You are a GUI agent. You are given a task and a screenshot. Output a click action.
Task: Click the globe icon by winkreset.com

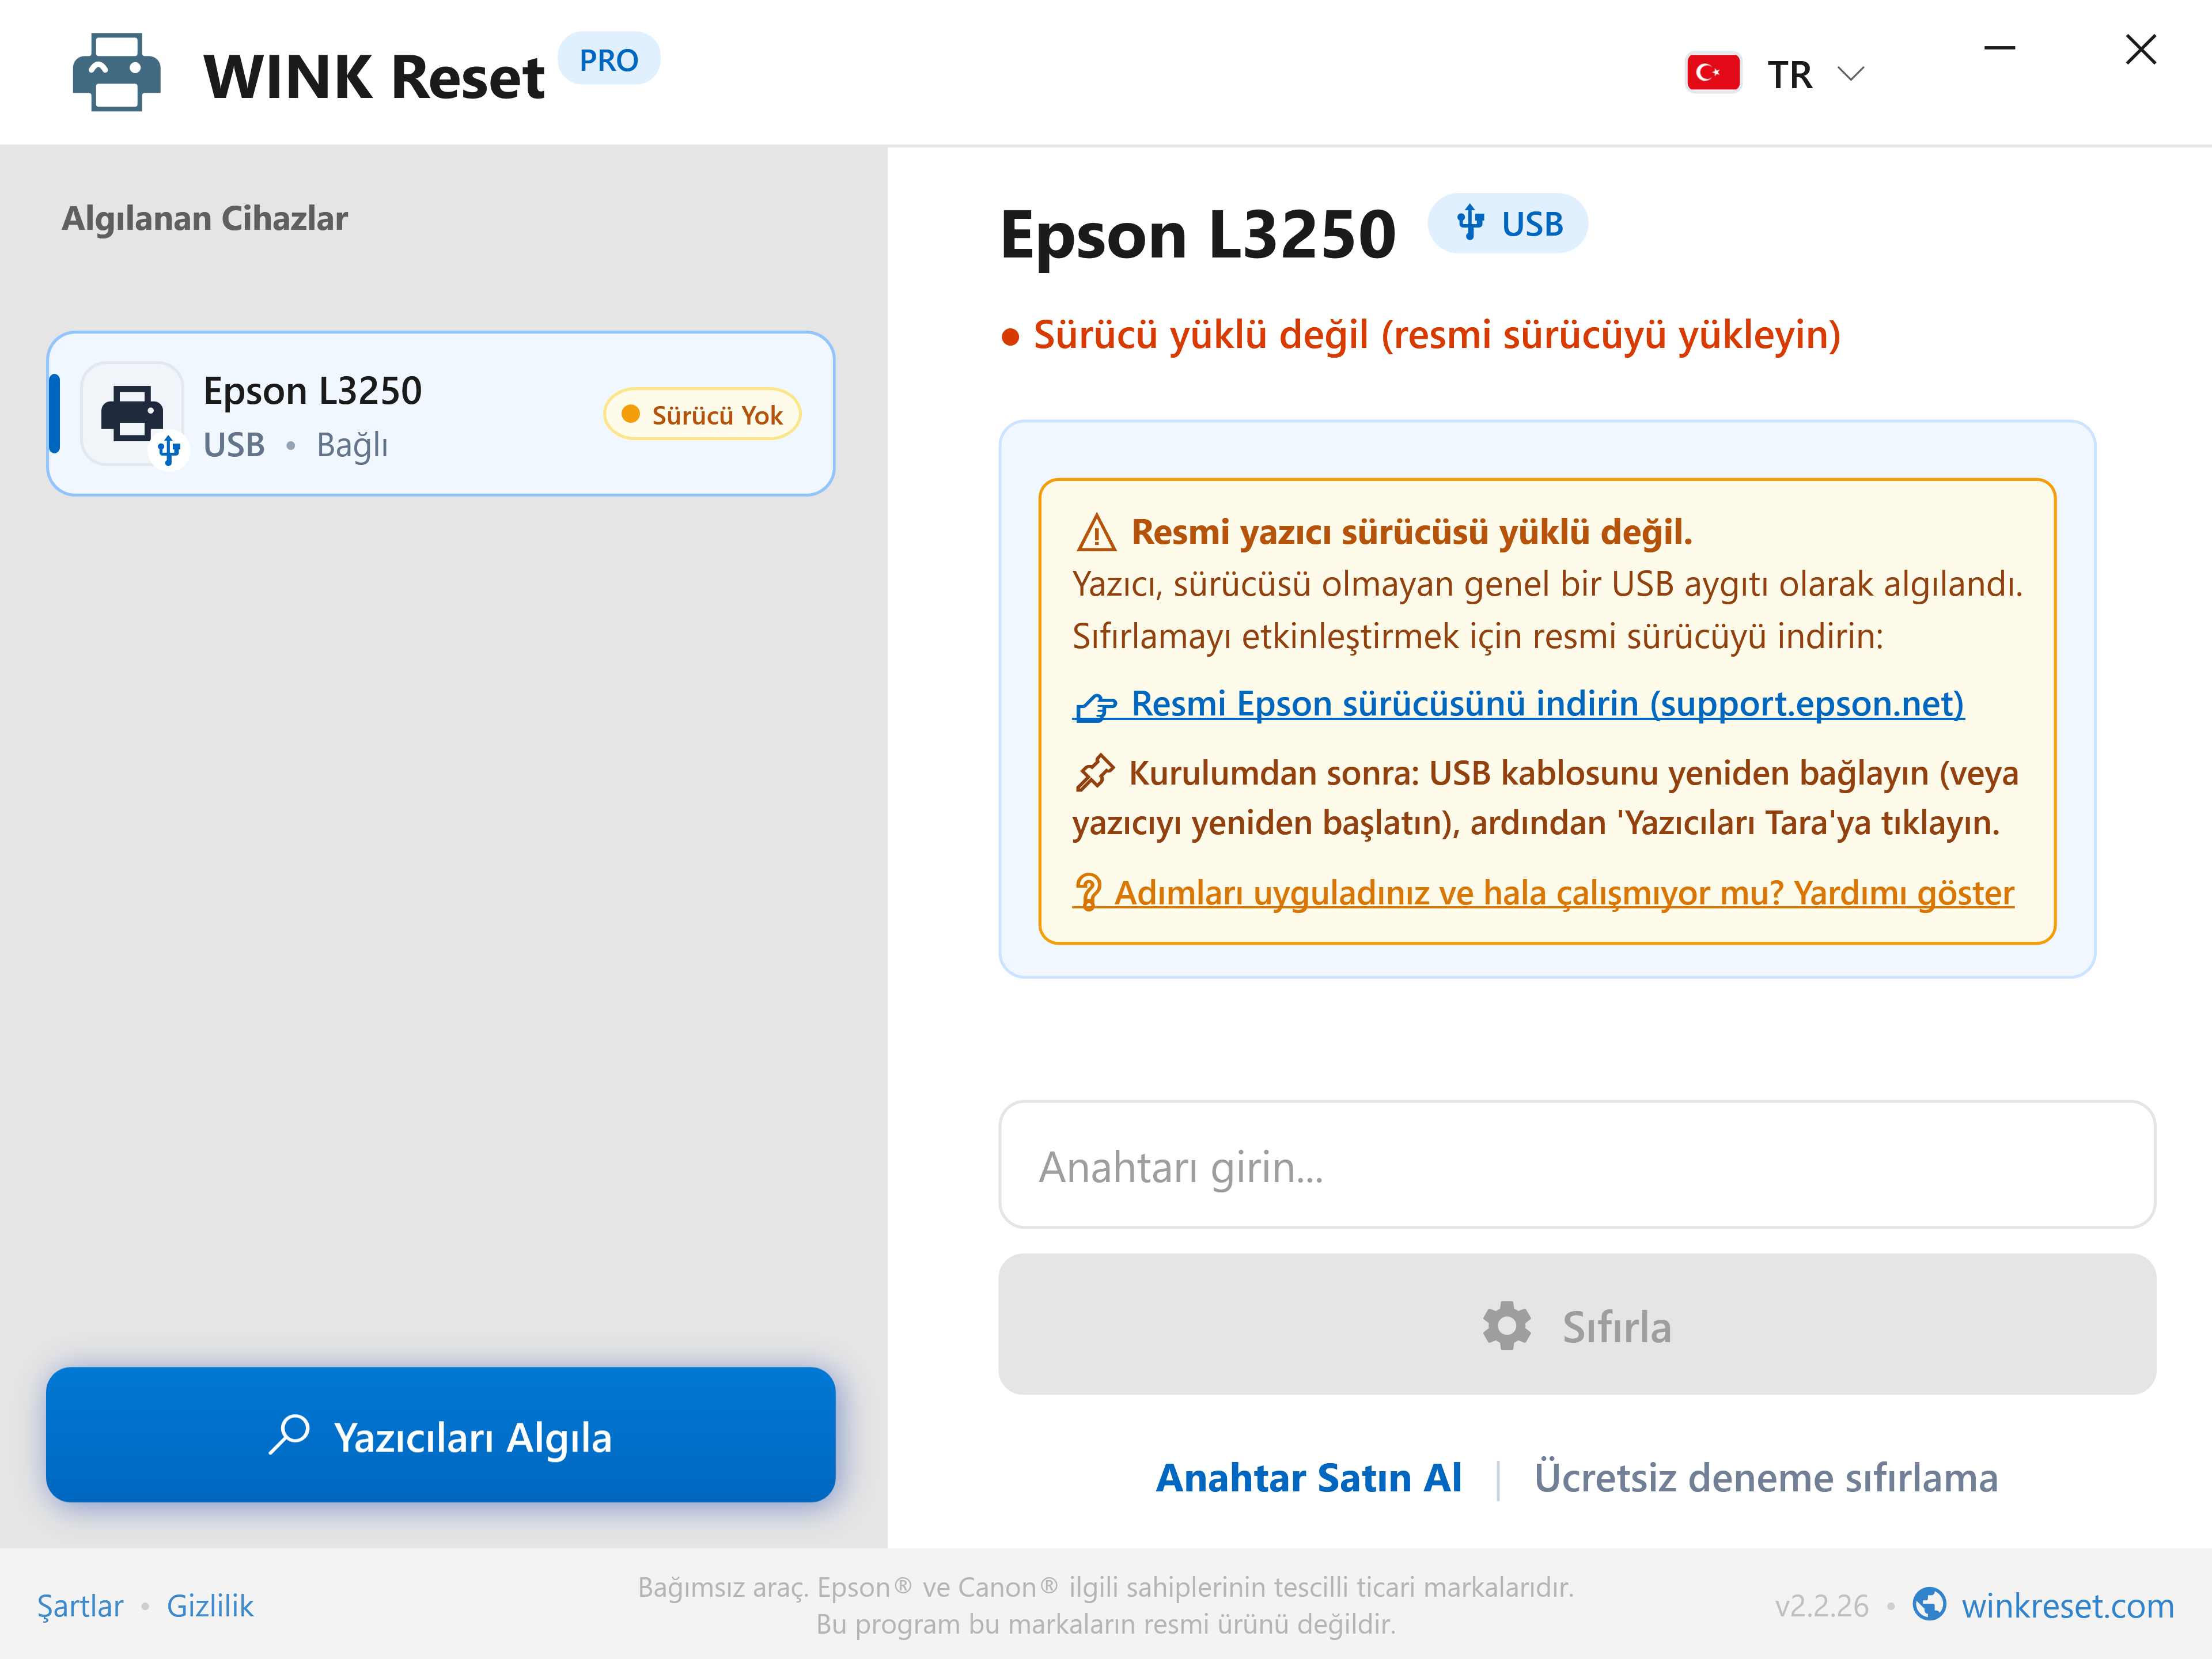[1929, 1604]
